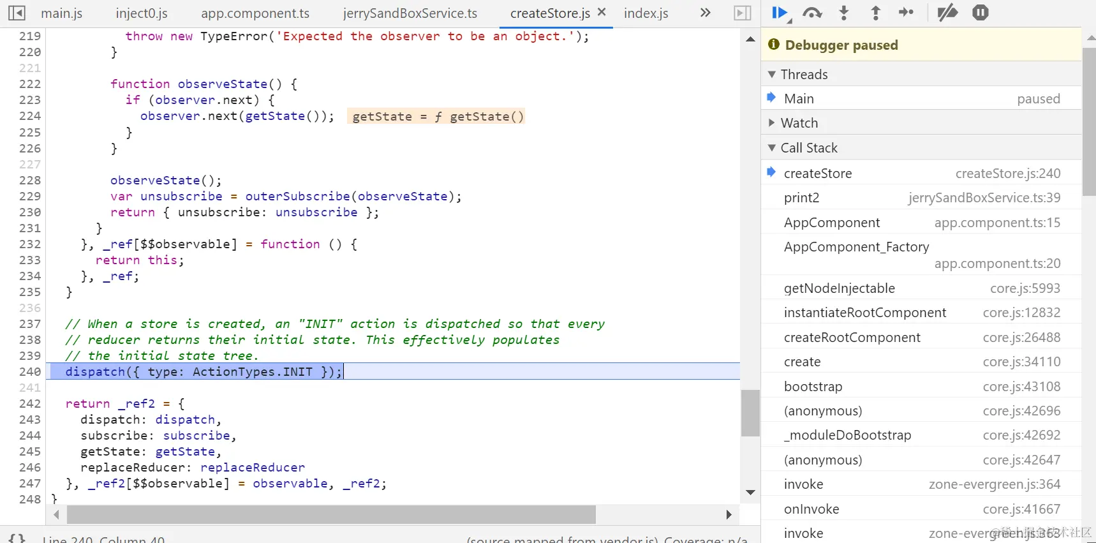Click editor vertical scrollbar up arrow

751,40
